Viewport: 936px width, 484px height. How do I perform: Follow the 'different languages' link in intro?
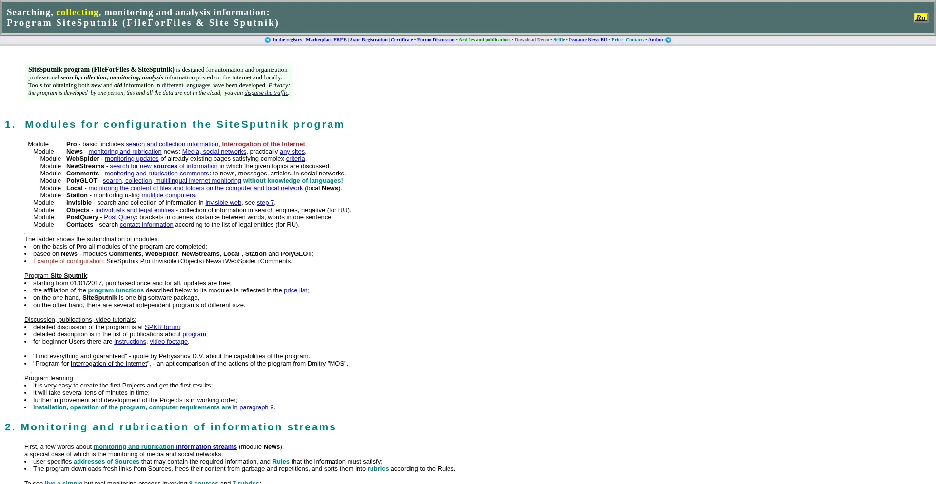(186, 85)
